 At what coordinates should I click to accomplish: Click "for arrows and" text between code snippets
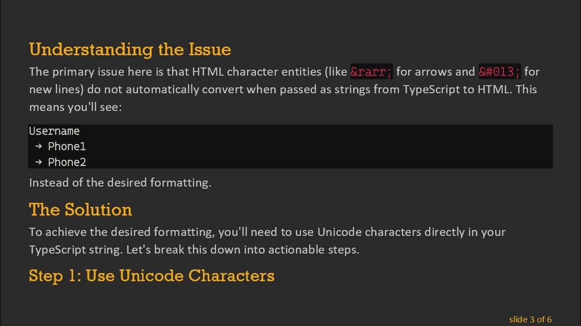point(435,72)
